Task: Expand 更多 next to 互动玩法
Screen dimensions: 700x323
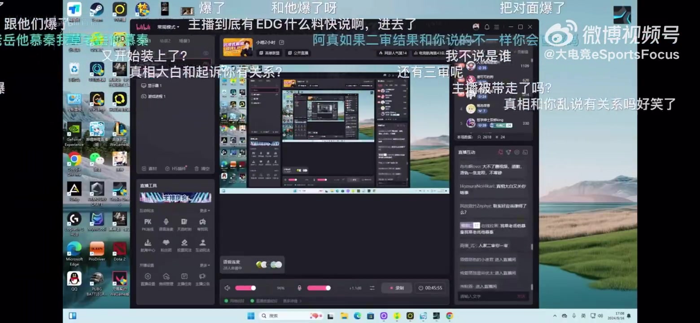Action: click(x=205, y=210)
